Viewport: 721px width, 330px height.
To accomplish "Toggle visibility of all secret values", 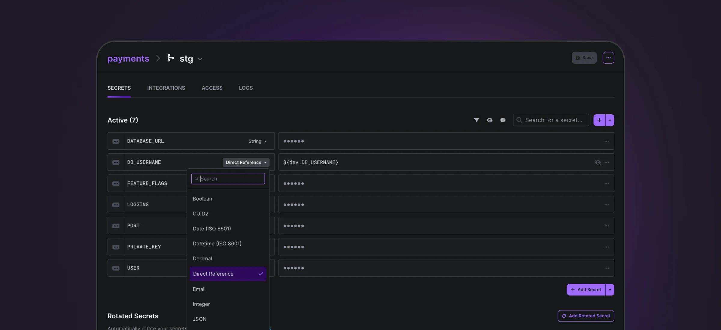I will click(x=490, y=120).
